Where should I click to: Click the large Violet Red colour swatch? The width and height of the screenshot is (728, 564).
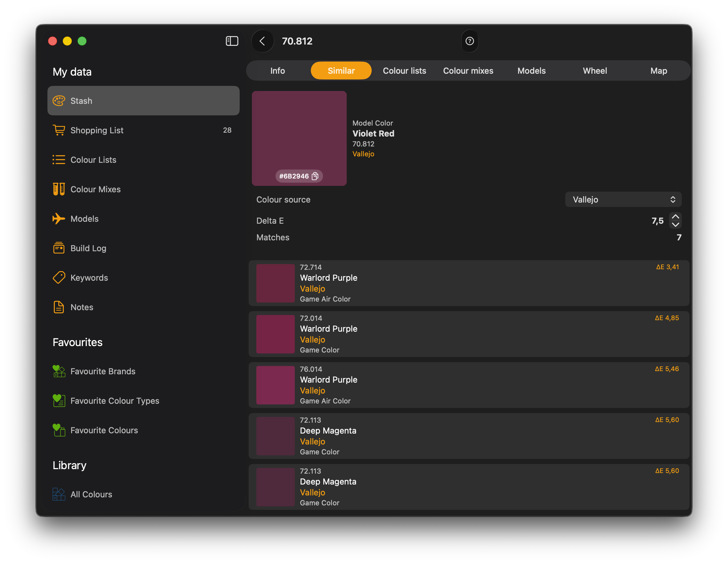[x=299, y=138]
